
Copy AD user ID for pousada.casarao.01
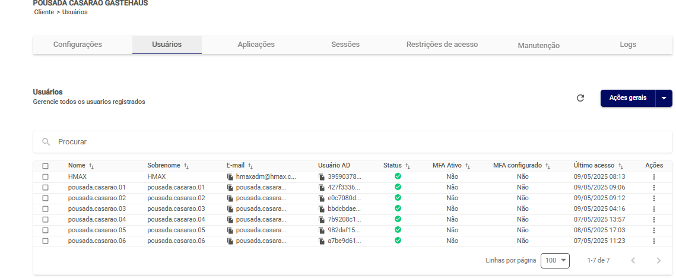coord(322,187)
